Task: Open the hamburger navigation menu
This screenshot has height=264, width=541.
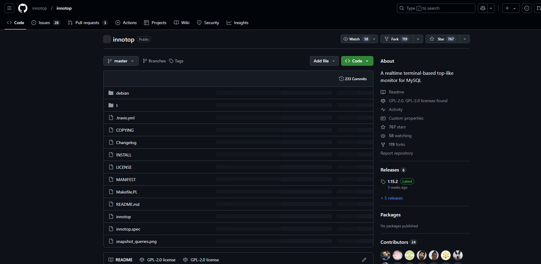Action: [x=9, y=8]
